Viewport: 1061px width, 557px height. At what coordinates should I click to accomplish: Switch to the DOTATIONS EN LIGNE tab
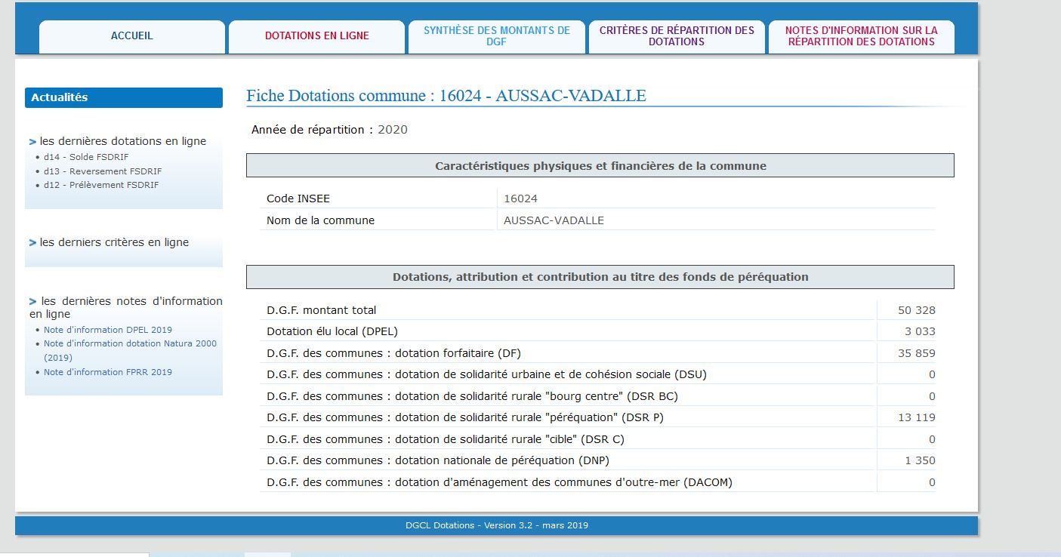click(316, 36)
